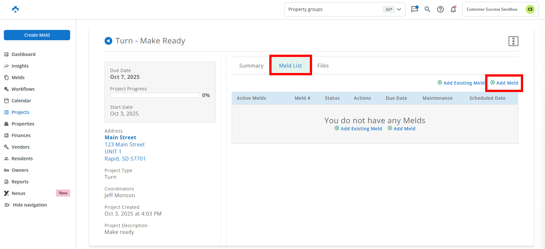Viewport: 545px width, 249px height.
Task: Click the back arrow beside Turn - Make Ready
Action: (x=108, y=41)
